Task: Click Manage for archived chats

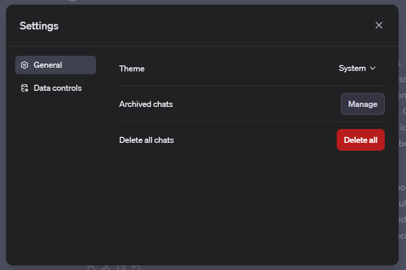Action: (363, 104)
